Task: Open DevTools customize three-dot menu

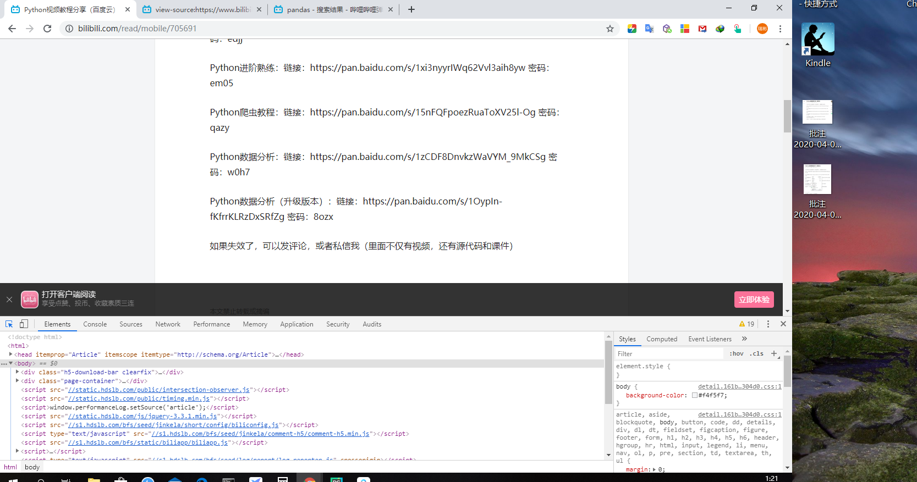Action: tap(768, 324)
